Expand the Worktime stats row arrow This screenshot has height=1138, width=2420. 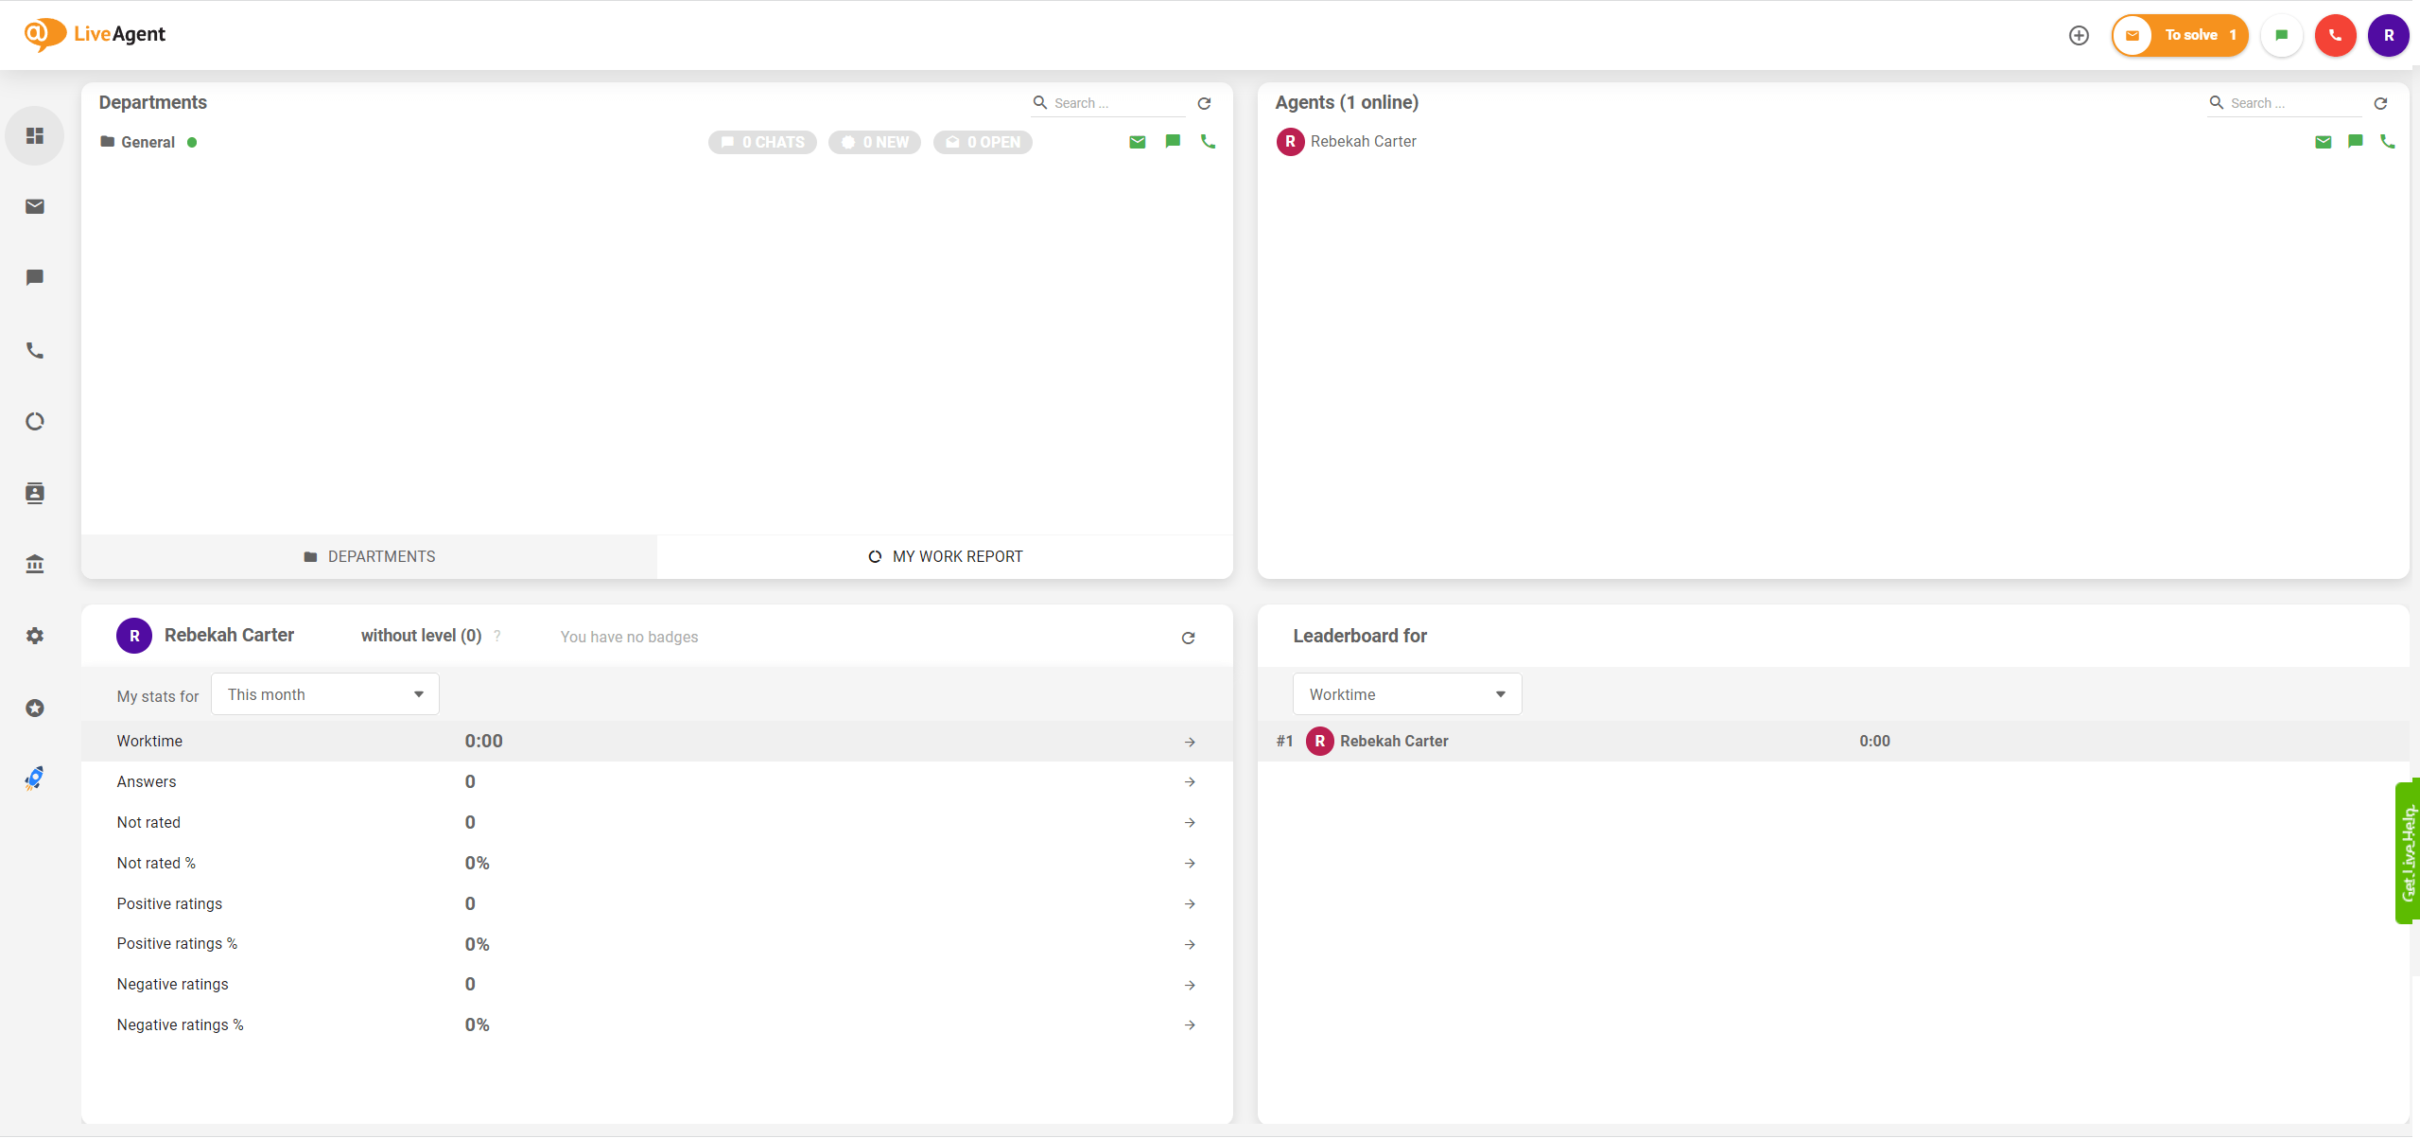1190,742
